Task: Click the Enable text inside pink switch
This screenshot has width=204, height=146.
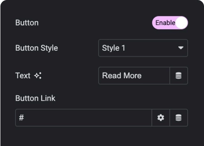Action: click(x=165, y=23)
